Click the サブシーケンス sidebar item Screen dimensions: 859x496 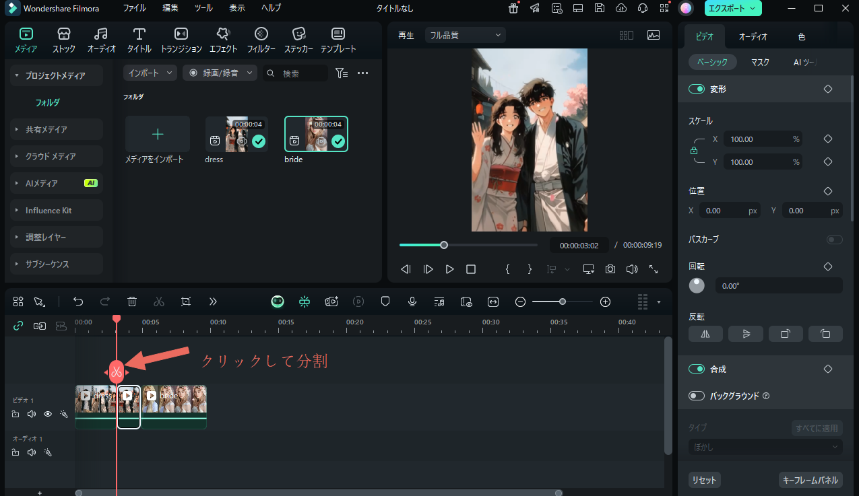click(x=57, y=264)
